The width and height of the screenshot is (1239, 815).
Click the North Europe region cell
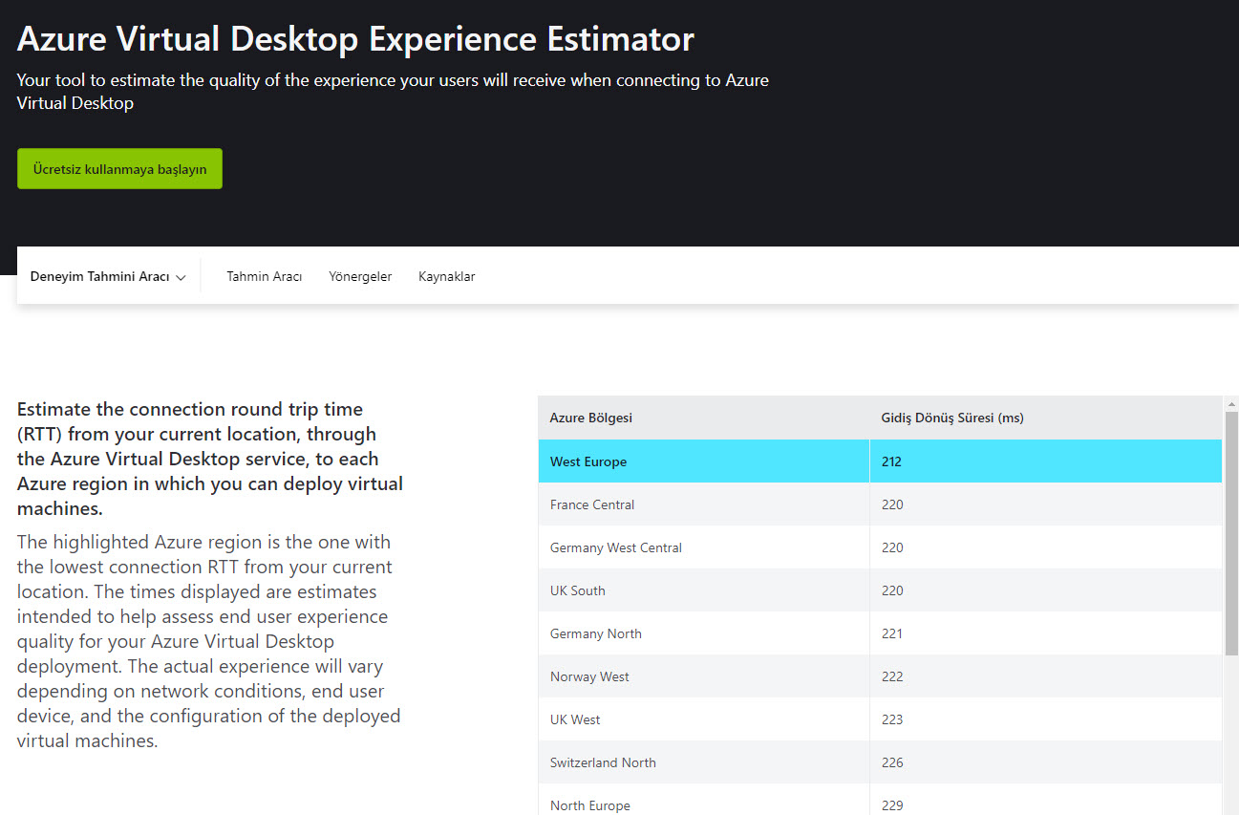[x=590, y=804]
